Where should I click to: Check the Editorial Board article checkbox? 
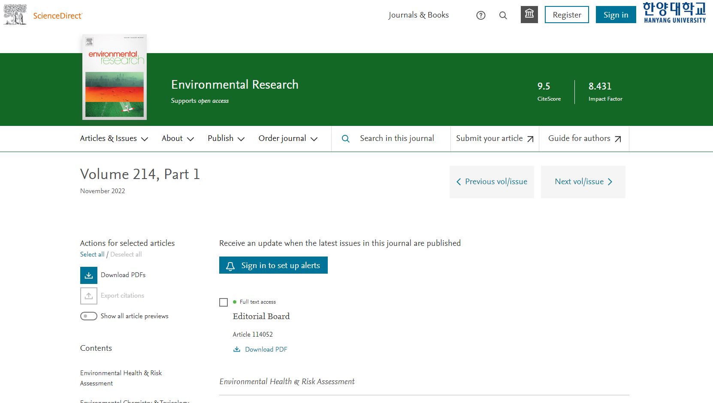coord(224,302)
